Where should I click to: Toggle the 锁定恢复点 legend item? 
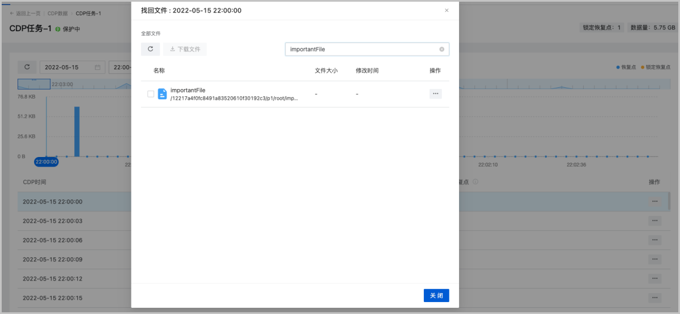click(x=656, y=67)
